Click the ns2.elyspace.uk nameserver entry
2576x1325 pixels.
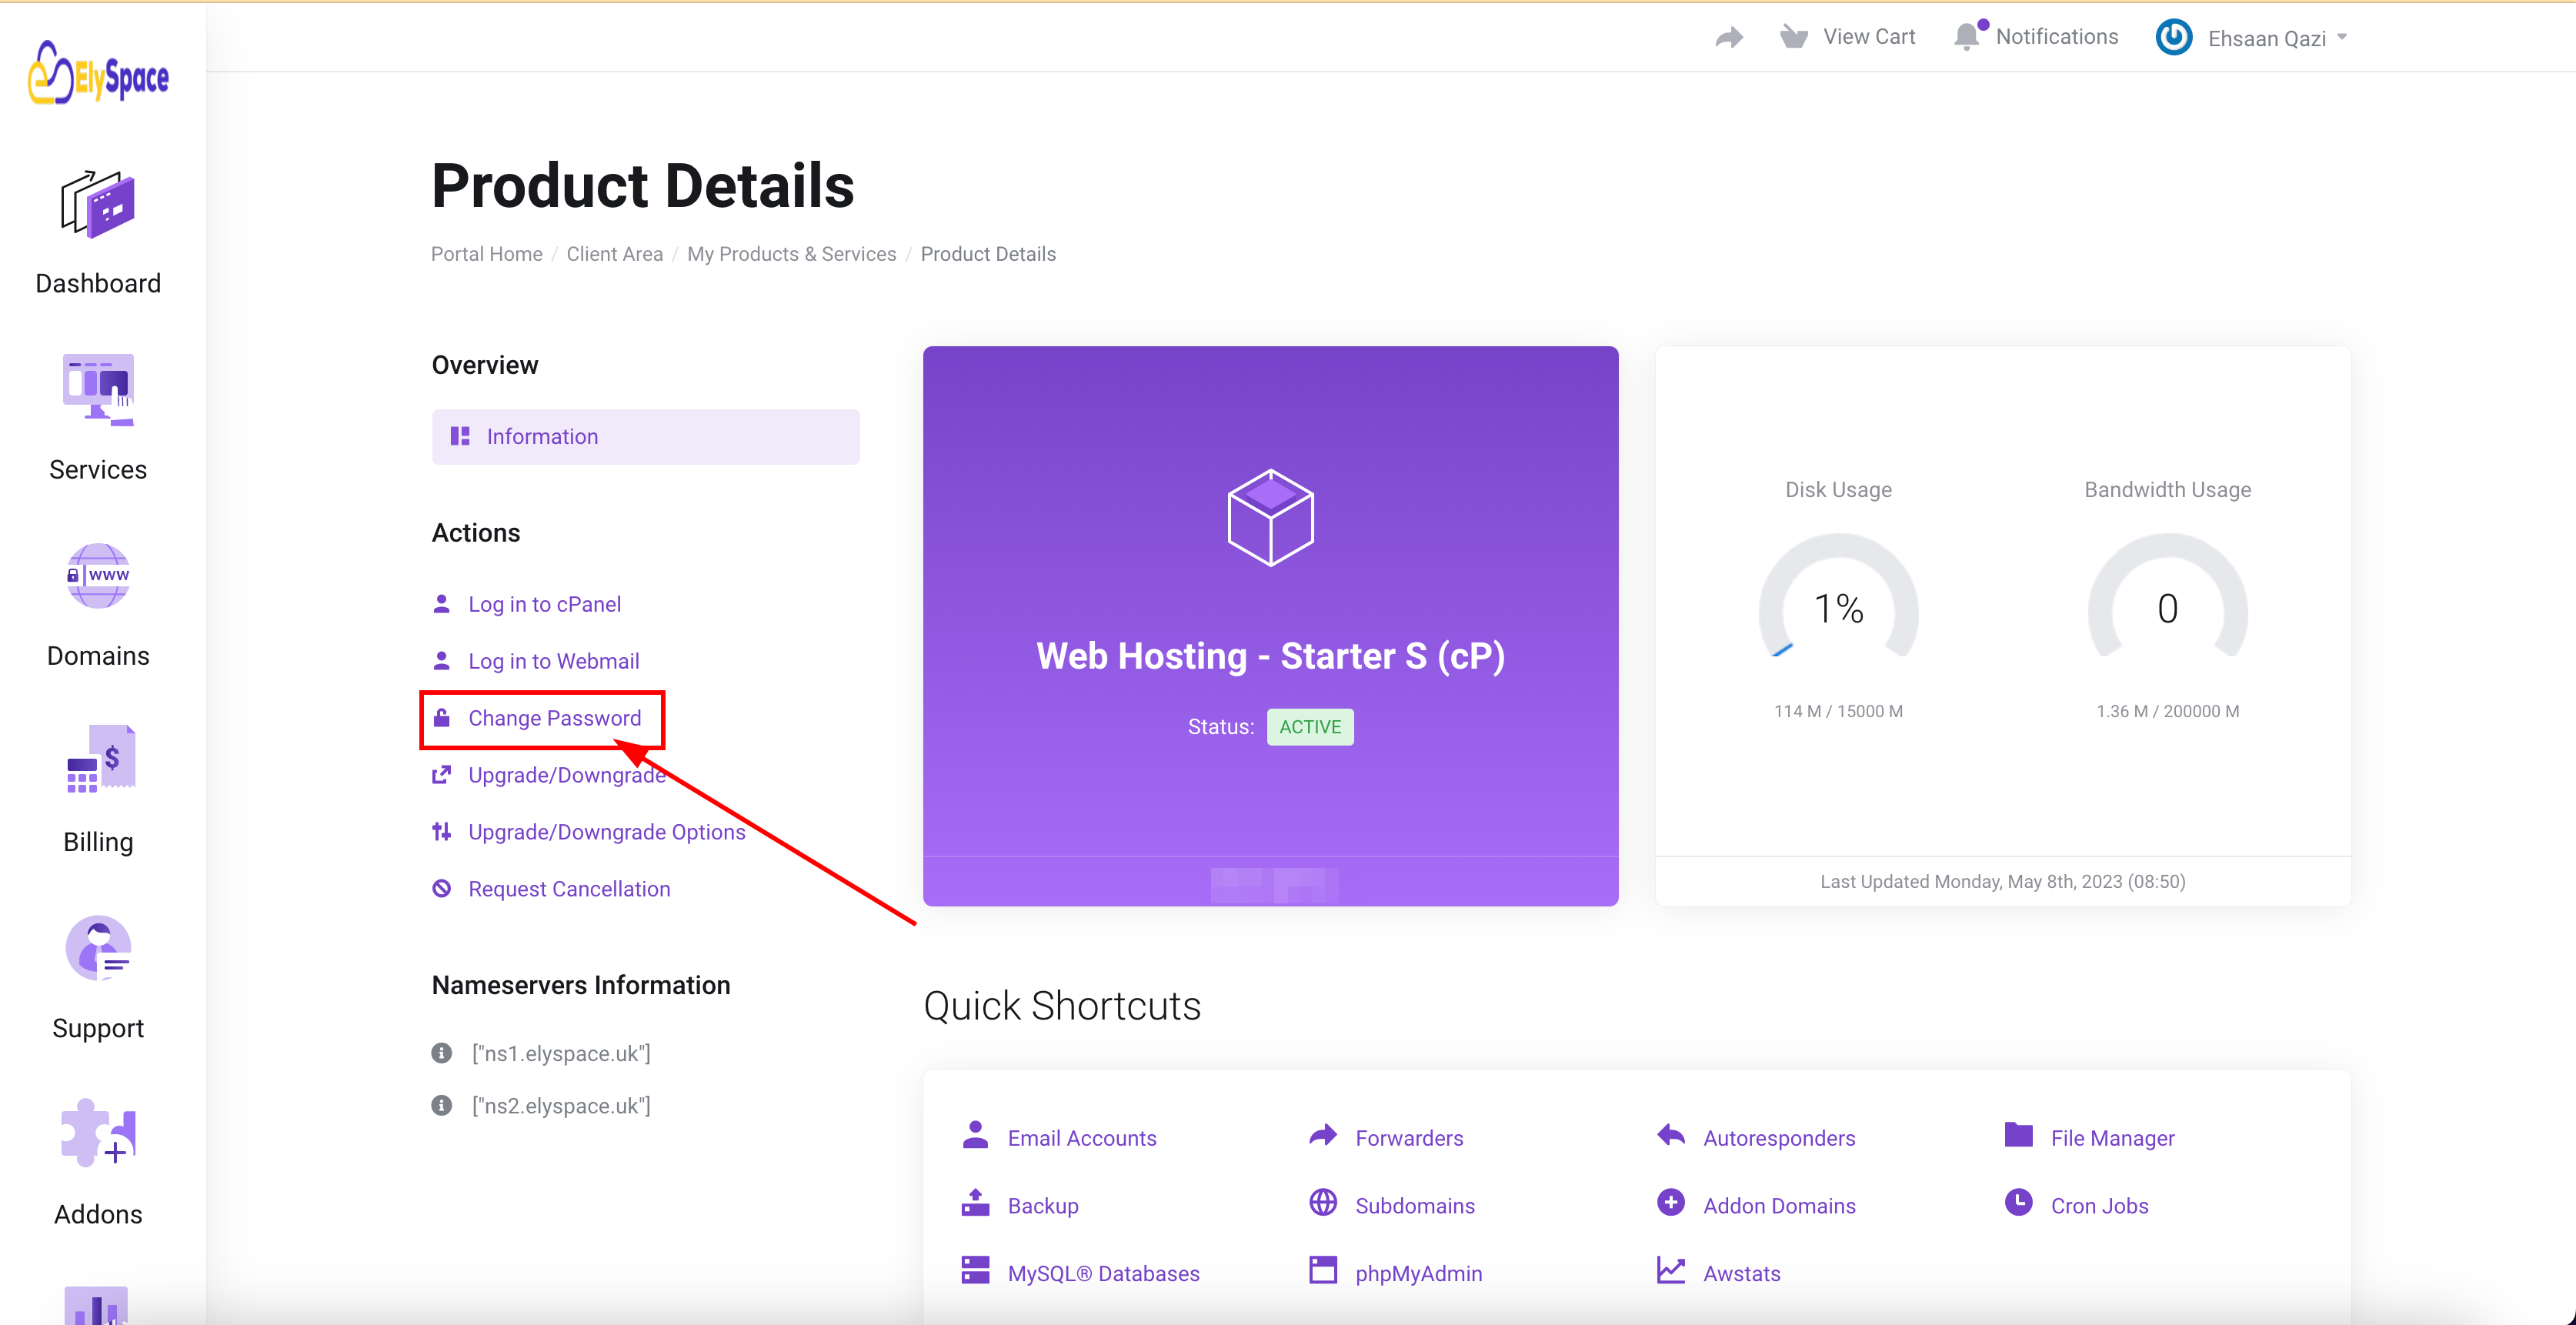point(561,1106)
